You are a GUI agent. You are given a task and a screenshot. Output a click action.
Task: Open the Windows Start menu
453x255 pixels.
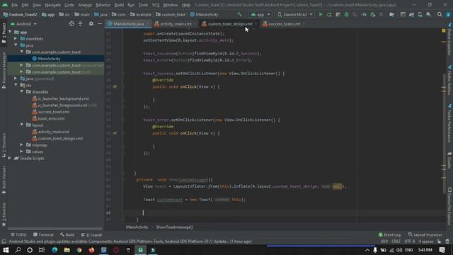pos(6,250)
